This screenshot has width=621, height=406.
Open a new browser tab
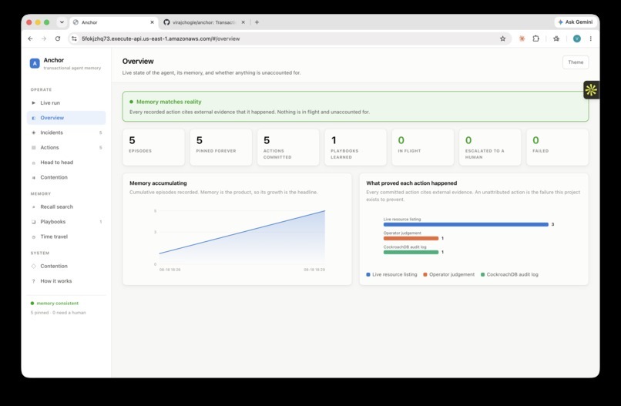(257, 22)
